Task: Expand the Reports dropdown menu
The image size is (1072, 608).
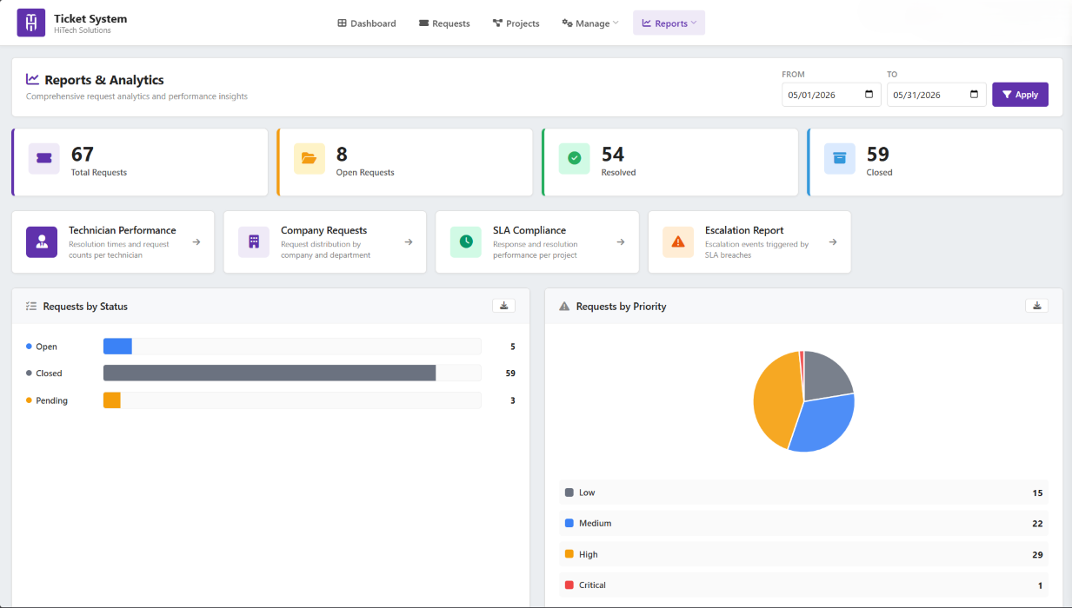Action: coord(669,23)
